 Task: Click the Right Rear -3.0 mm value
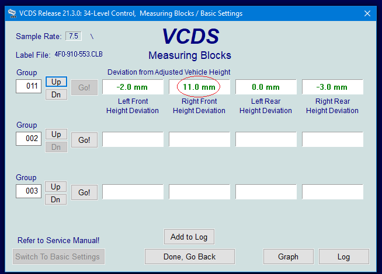[x=332, y=87]
